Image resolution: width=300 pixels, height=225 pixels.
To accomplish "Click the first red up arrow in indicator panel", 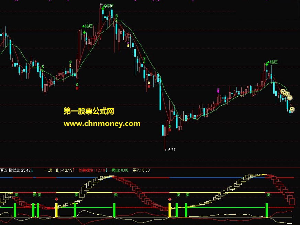I will pos(56,200).
